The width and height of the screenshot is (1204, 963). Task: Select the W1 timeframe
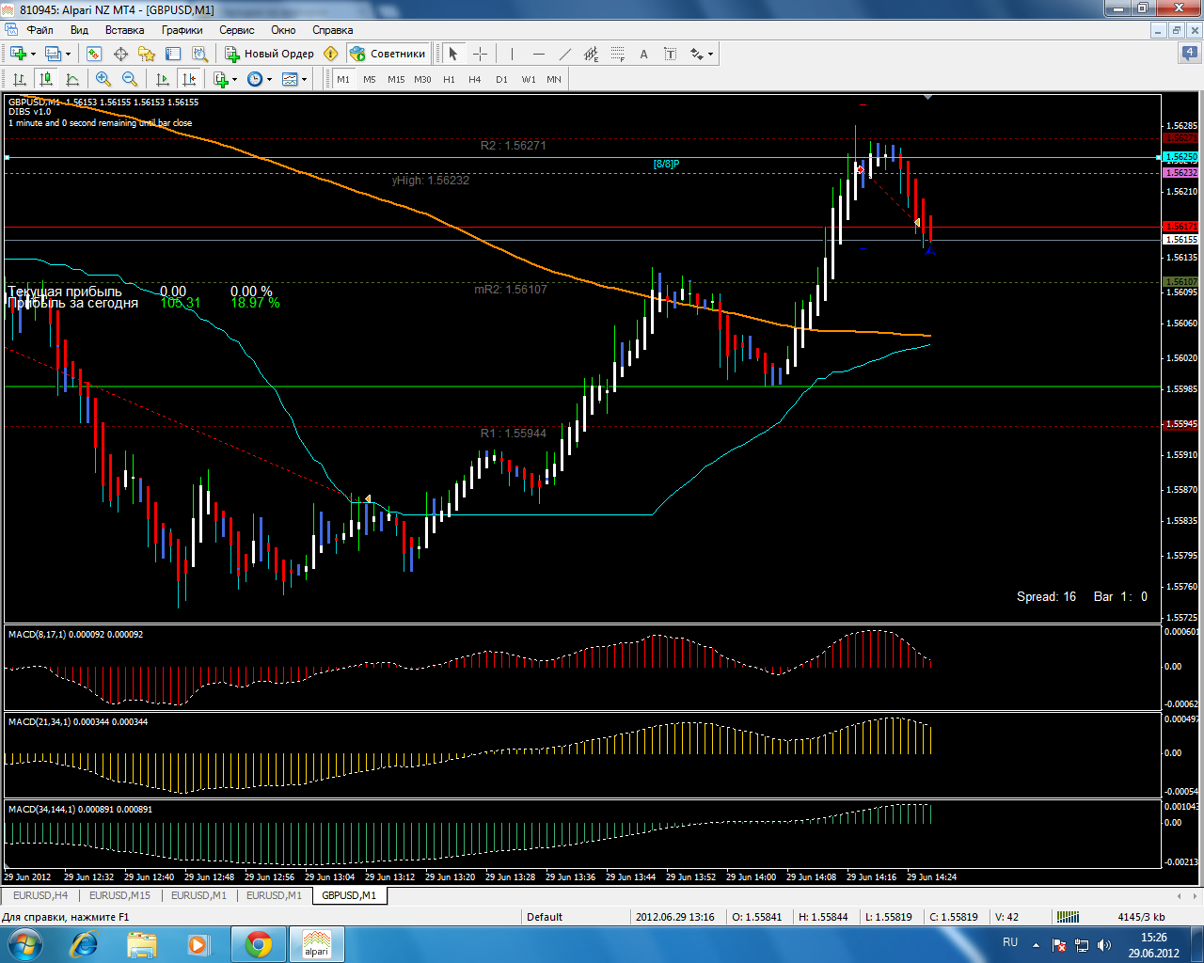click(529, 79)
